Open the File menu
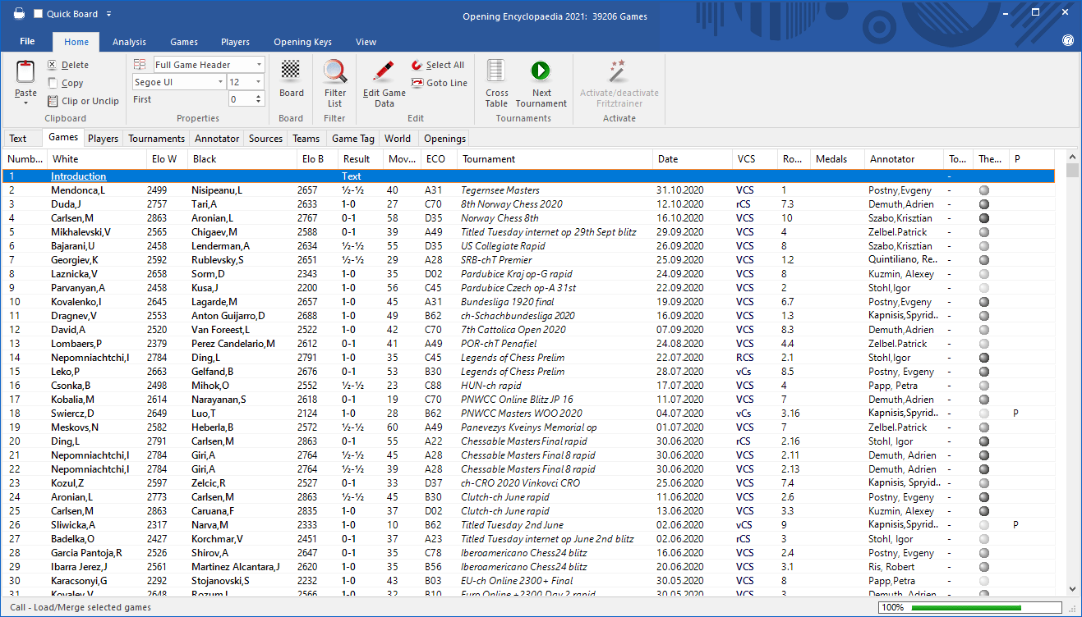 pyautogui.click(x=27, y=42)
